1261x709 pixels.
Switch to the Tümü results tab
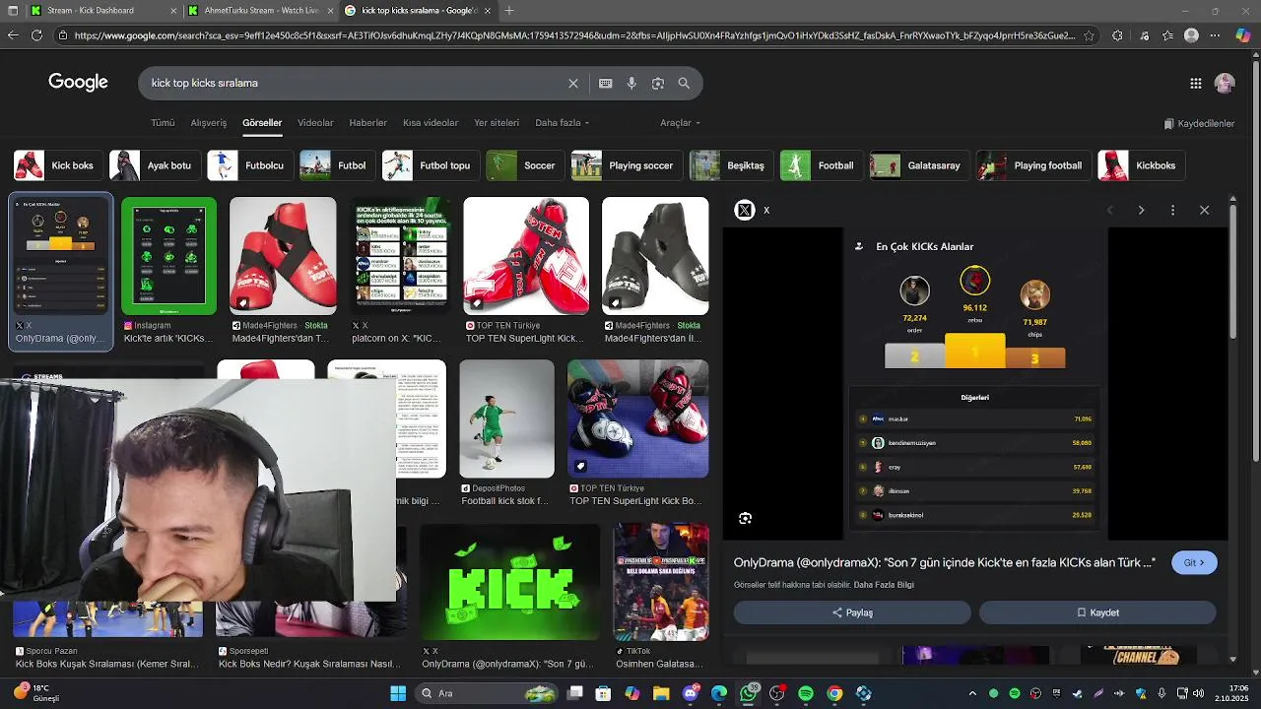163,123
